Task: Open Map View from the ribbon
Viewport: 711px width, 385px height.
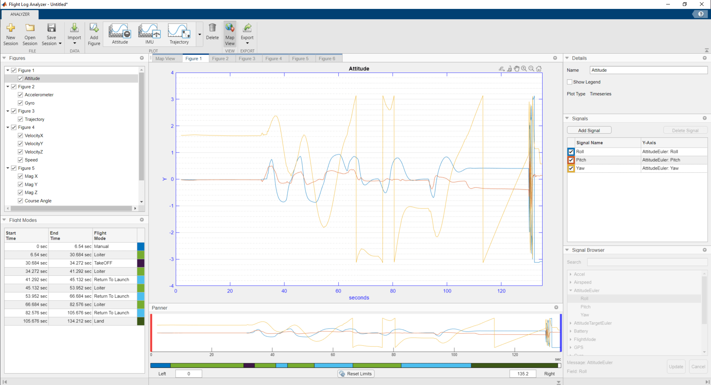Action: click(x=230, y=33)
